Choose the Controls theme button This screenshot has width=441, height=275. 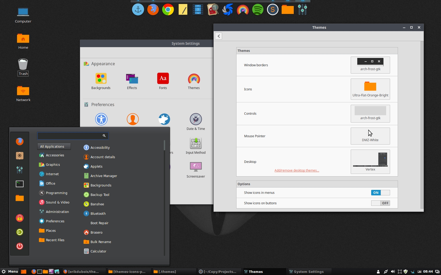coord(370,114)
